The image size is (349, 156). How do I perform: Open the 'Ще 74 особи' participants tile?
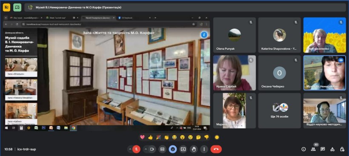[280, 111]
